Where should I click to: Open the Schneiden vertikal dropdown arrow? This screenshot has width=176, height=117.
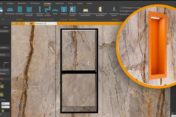coord(75,15)
